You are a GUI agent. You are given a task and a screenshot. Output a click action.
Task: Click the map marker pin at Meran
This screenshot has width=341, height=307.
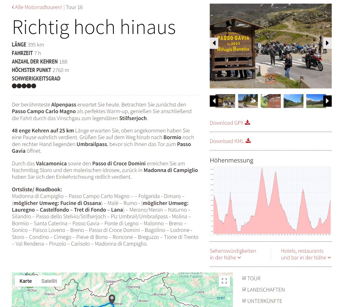[112, 299]
